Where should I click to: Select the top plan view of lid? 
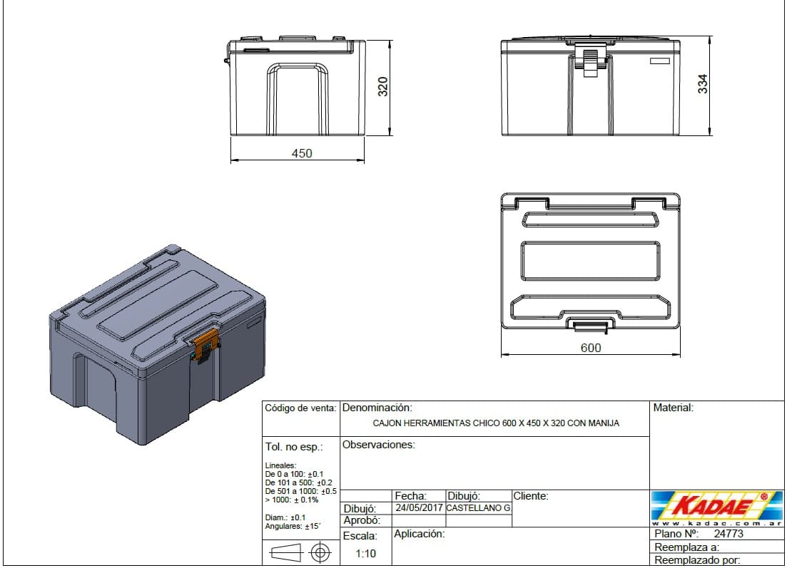(590, 262)
